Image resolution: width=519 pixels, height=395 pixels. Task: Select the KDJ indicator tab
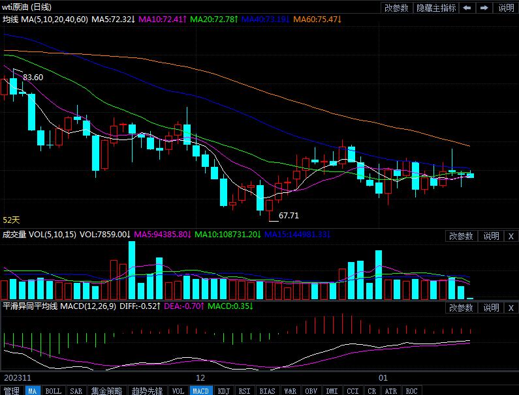[224, 390]
